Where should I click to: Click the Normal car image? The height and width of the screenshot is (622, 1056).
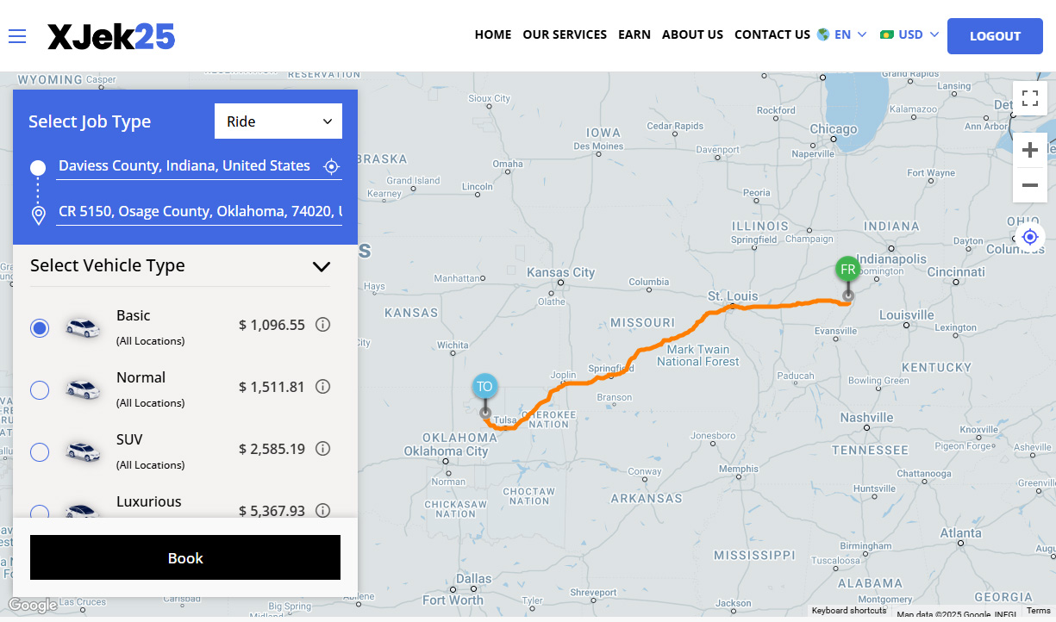pyautogui.click(x=83, y=389)
